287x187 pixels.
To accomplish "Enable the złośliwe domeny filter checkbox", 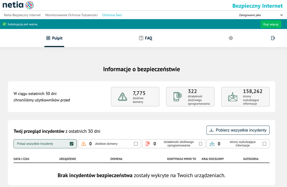I will [x=136, y=144].
